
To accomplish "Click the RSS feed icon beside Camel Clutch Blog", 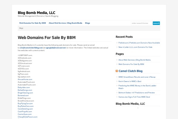I will [x=117, y=71].
